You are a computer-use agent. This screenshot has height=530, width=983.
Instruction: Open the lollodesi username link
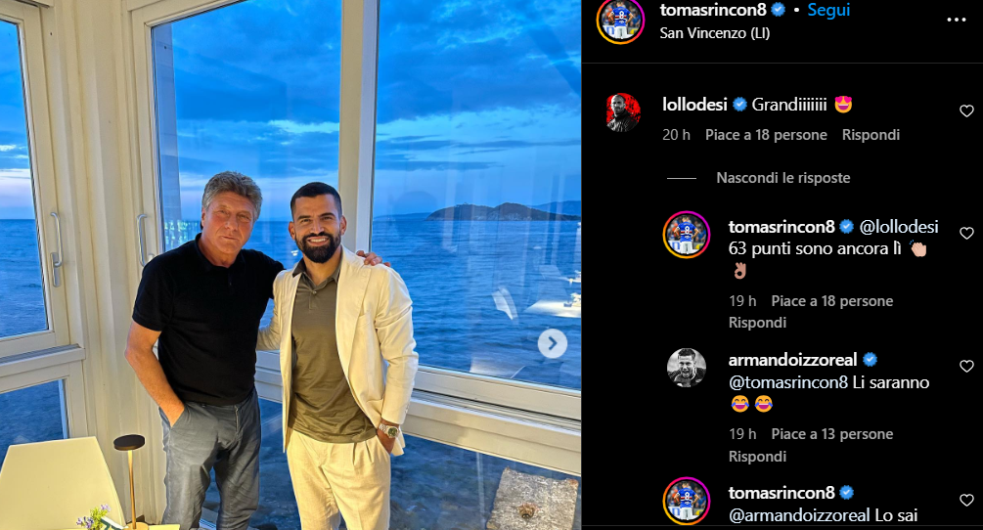[692, 105]
